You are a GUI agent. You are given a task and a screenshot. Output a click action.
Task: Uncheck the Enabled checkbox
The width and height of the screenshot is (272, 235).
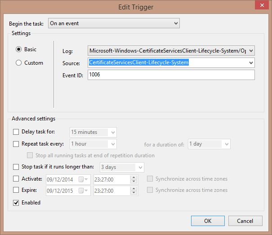click(x=16, y=203)
